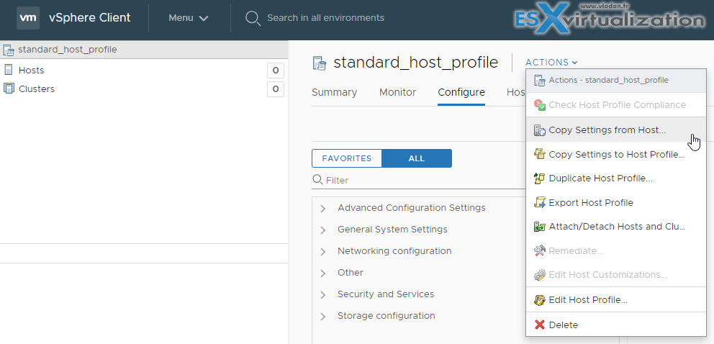Click the Copy Settings to Host Profile icon
The image size is (714, 344).
(x=540, y=154)
